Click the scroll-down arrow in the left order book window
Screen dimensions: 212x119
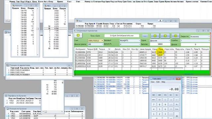click(37, 55)
